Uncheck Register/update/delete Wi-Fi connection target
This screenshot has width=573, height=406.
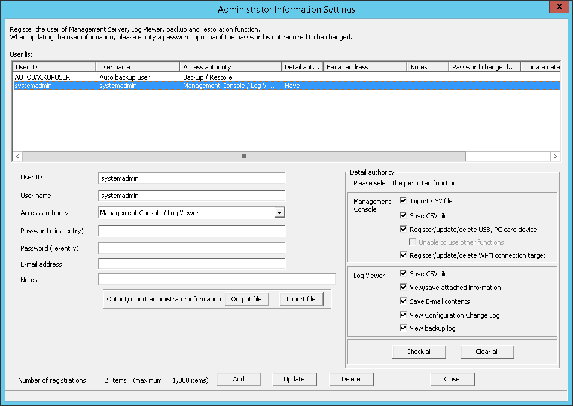click(404, 255)
